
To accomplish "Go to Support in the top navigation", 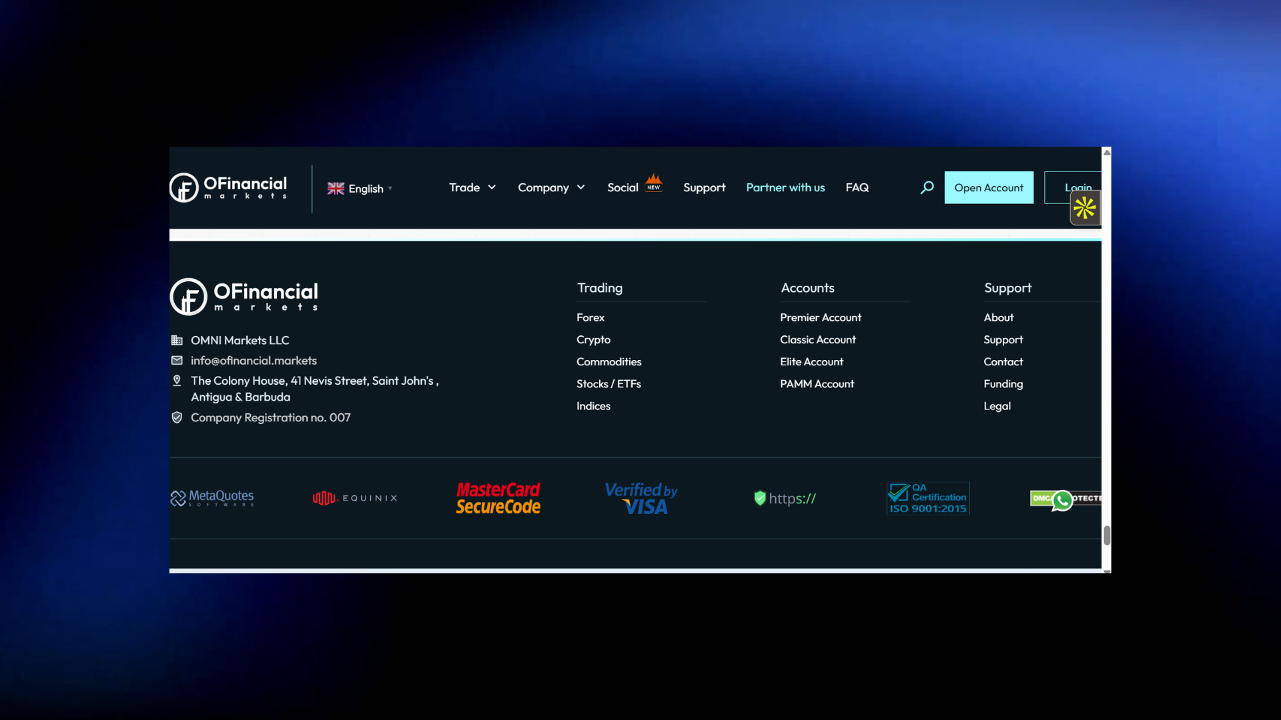I will coord(704,187).
